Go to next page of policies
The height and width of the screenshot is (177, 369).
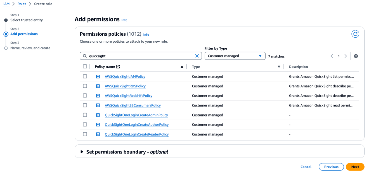tap(346, 56)
